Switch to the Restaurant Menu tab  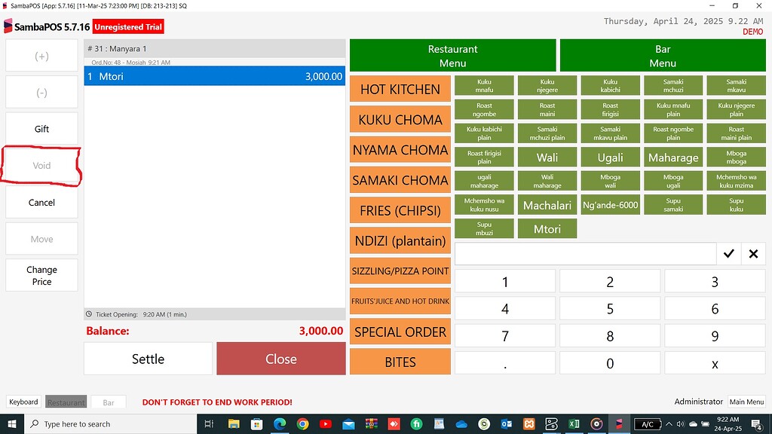point(452,55)
